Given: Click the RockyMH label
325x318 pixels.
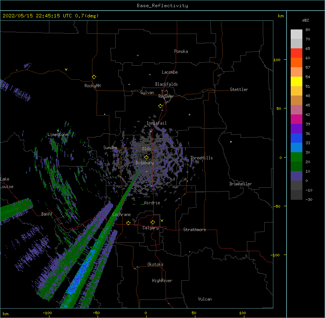Looking at the screenshot, I should click(92, 86).
